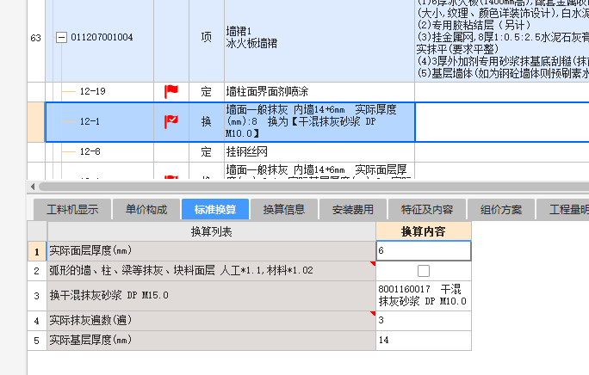The width and height of the screenshot is (589, 375).
Task: Click the checked red flag in row 12-1
Action: pyautogui.click(x=170, y=121)
